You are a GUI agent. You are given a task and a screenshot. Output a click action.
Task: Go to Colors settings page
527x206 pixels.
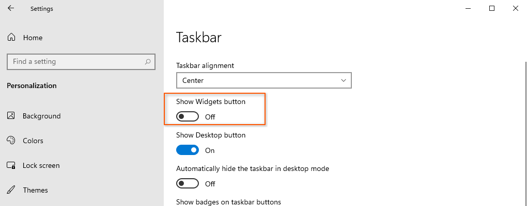[33, 141]
